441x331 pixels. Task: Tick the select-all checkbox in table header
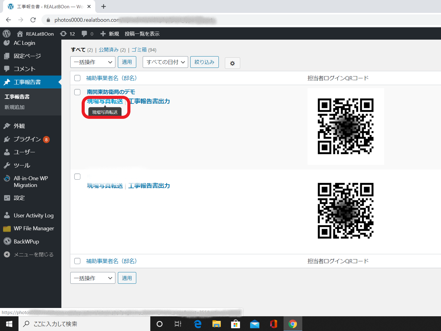tap(77, 78)
